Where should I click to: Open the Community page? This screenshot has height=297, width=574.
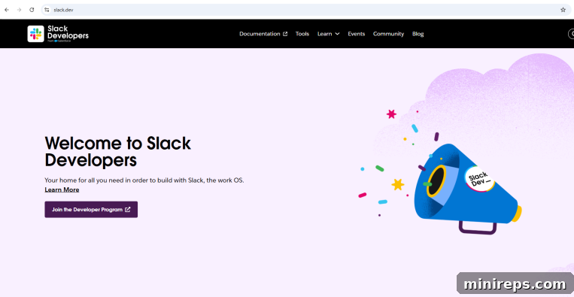388,34
